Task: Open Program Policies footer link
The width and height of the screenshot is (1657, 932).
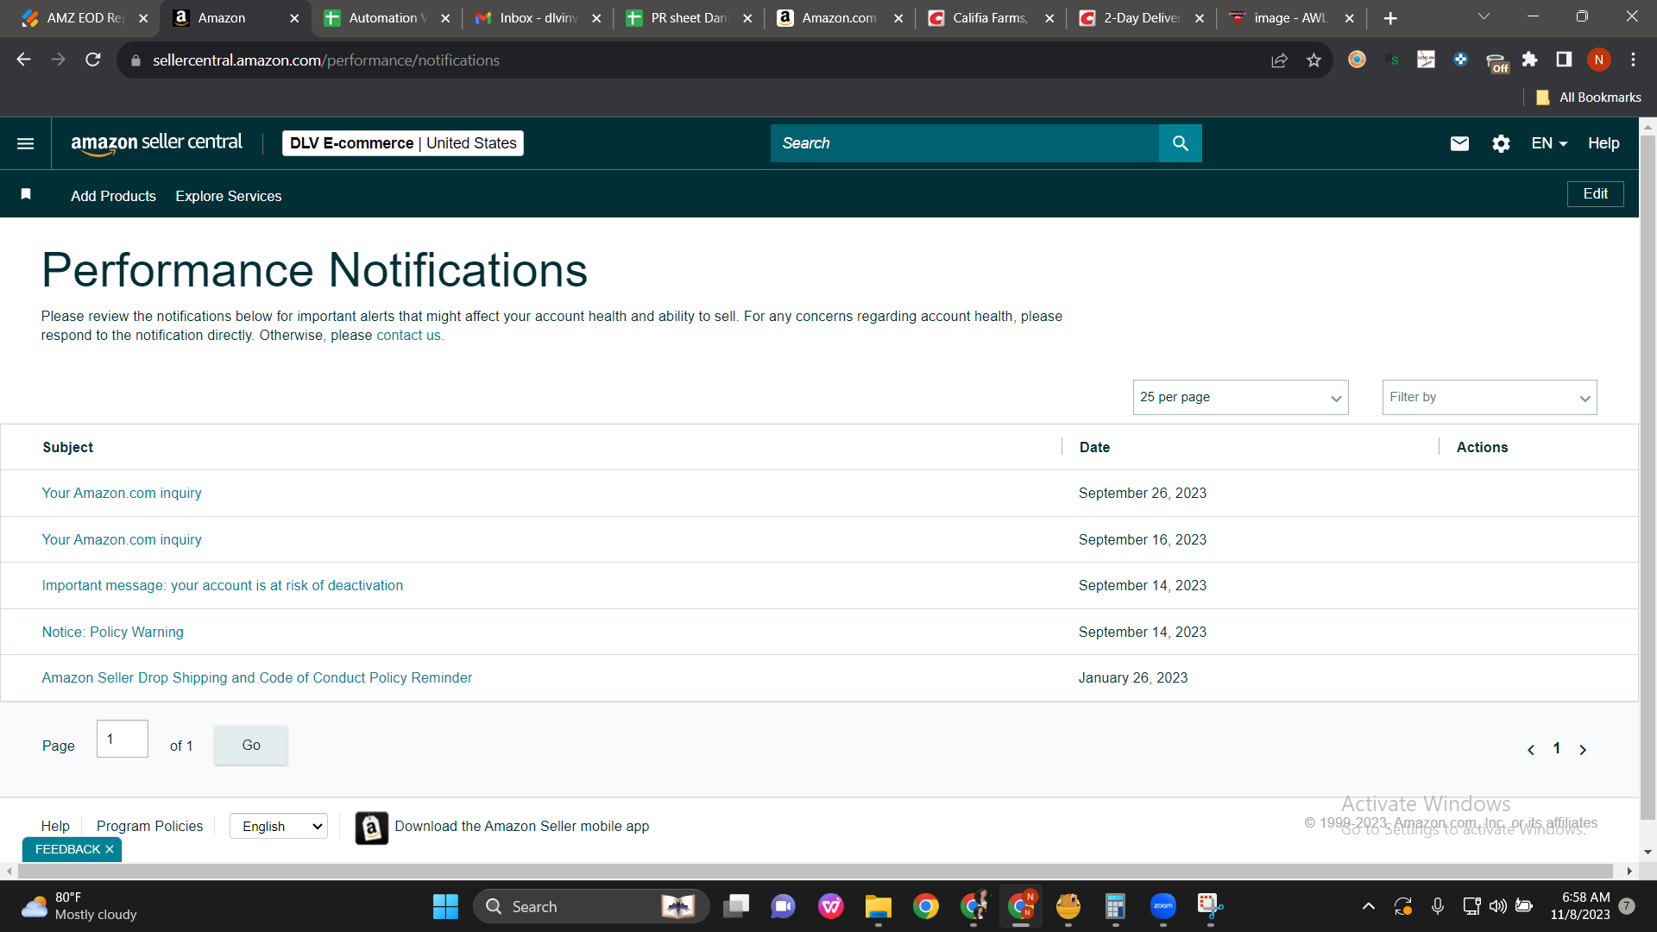Action: pyautogui.click(x=150, y=827)
